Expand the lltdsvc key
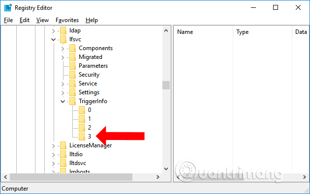Image resolution: width=310 pixels, height=194 pixels. pos(53,164)
